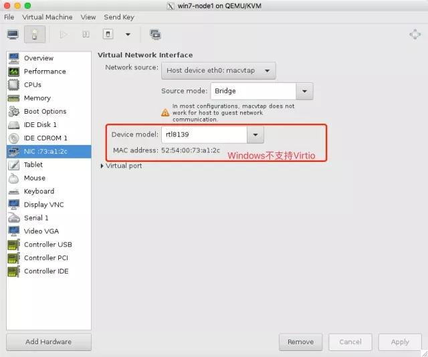
Task: Click the Remove button
Action: [x=300, y=342]
